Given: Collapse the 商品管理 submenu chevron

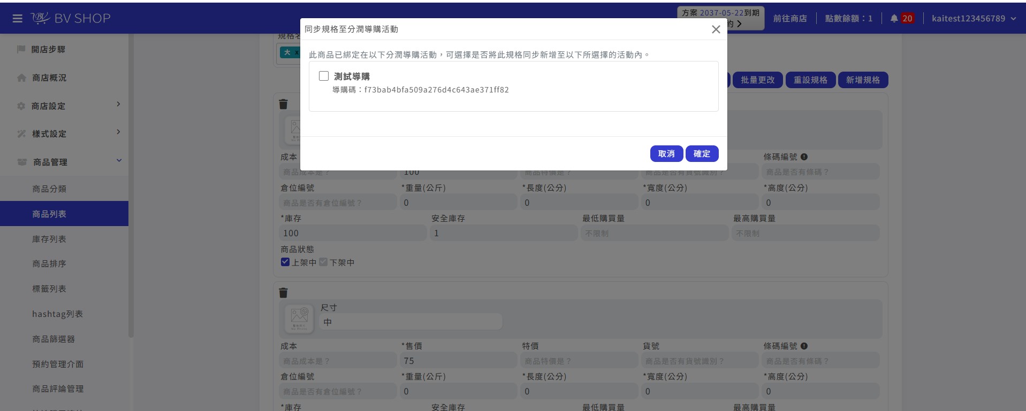Looking at the screenshot, I should click(x=119, y=160).
